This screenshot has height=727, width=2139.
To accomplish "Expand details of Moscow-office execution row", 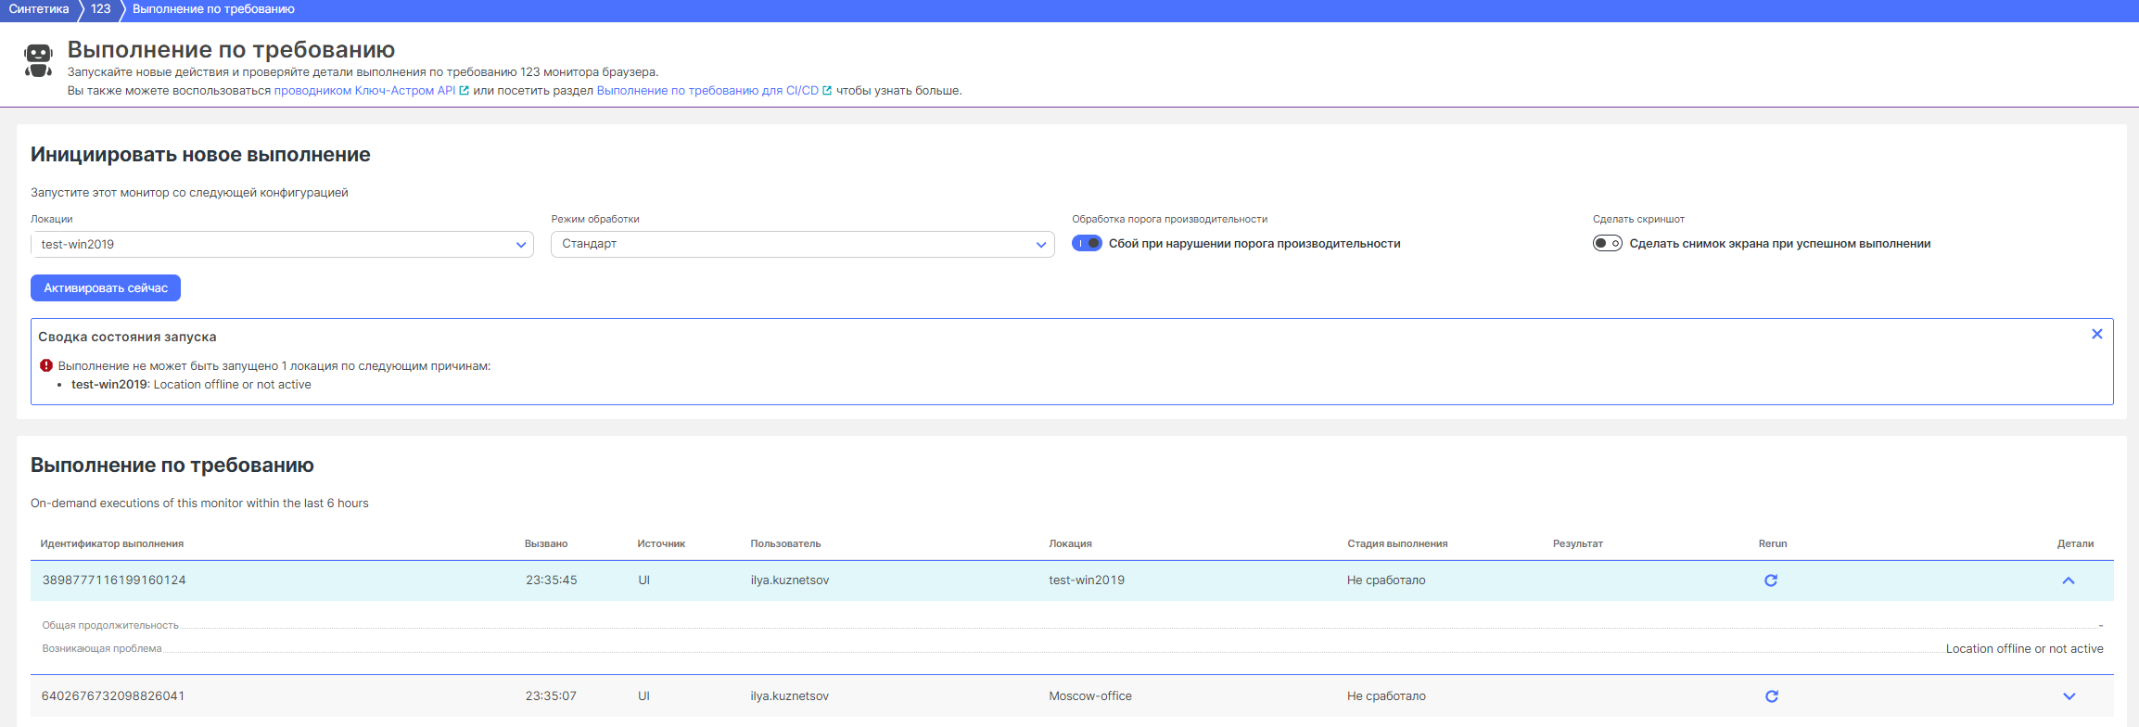I will pos(2069,696).
